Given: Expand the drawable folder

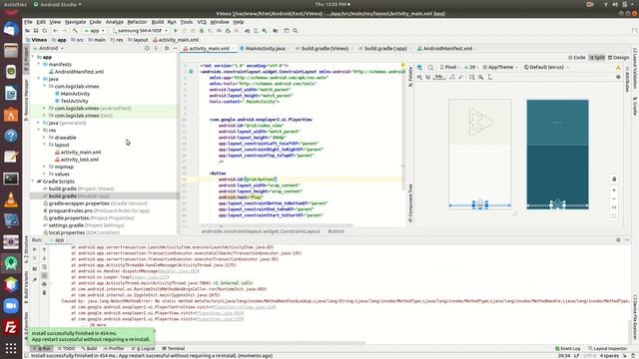Looking at the screenshot, I should pyautogui.click(x=44, y=138).
